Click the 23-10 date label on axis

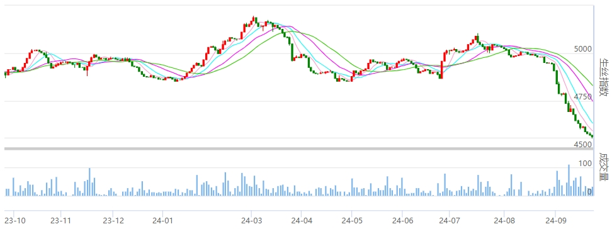tap(14, 221)
